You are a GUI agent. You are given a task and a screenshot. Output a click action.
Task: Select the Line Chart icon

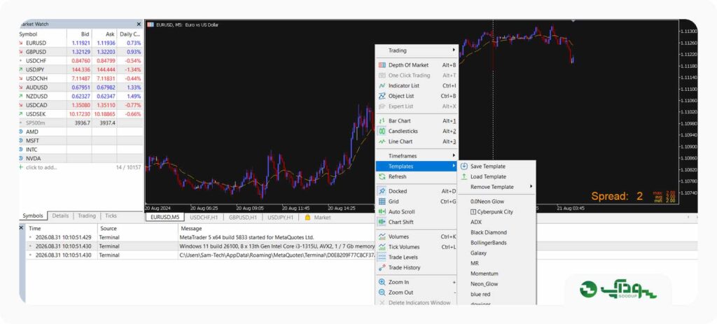[x=382, y=141]
